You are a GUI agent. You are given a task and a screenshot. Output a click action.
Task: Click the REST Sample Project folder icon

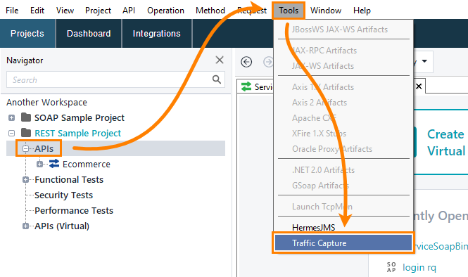point(26,133)
